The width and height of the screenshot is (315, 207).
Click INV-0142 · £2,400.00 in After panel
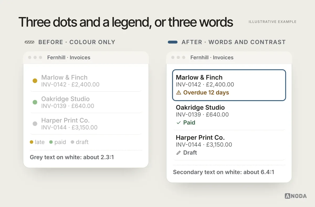point(205,84)
